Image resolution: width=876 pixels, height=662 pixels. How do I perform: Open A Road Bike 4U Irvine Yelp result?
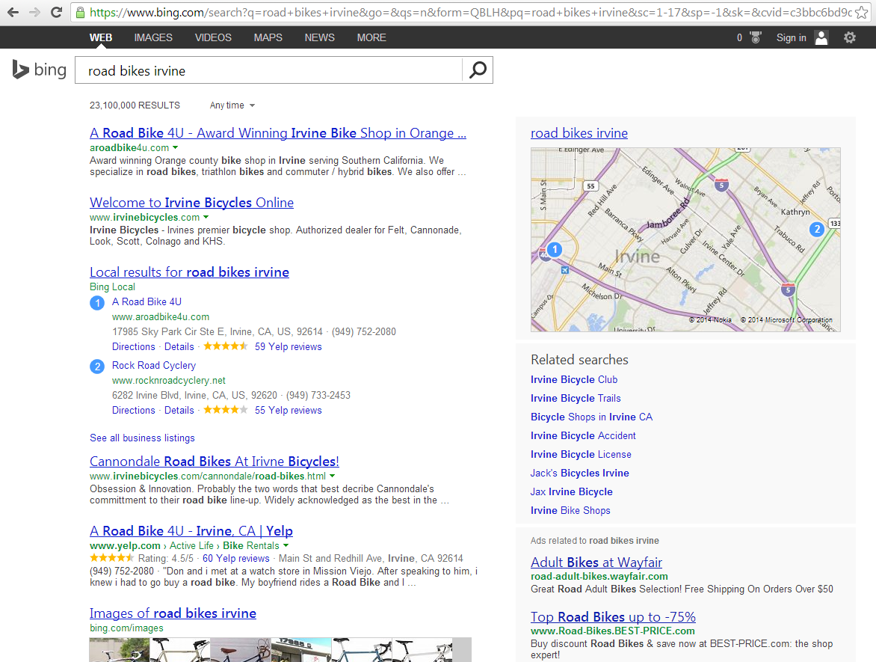tap(191, 530)
